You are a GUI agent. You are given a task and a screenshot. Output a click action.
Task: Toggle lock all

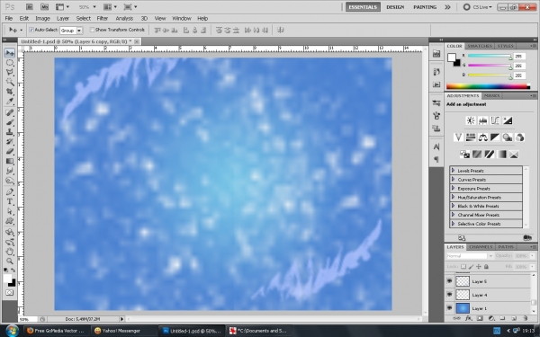[486, 267]
